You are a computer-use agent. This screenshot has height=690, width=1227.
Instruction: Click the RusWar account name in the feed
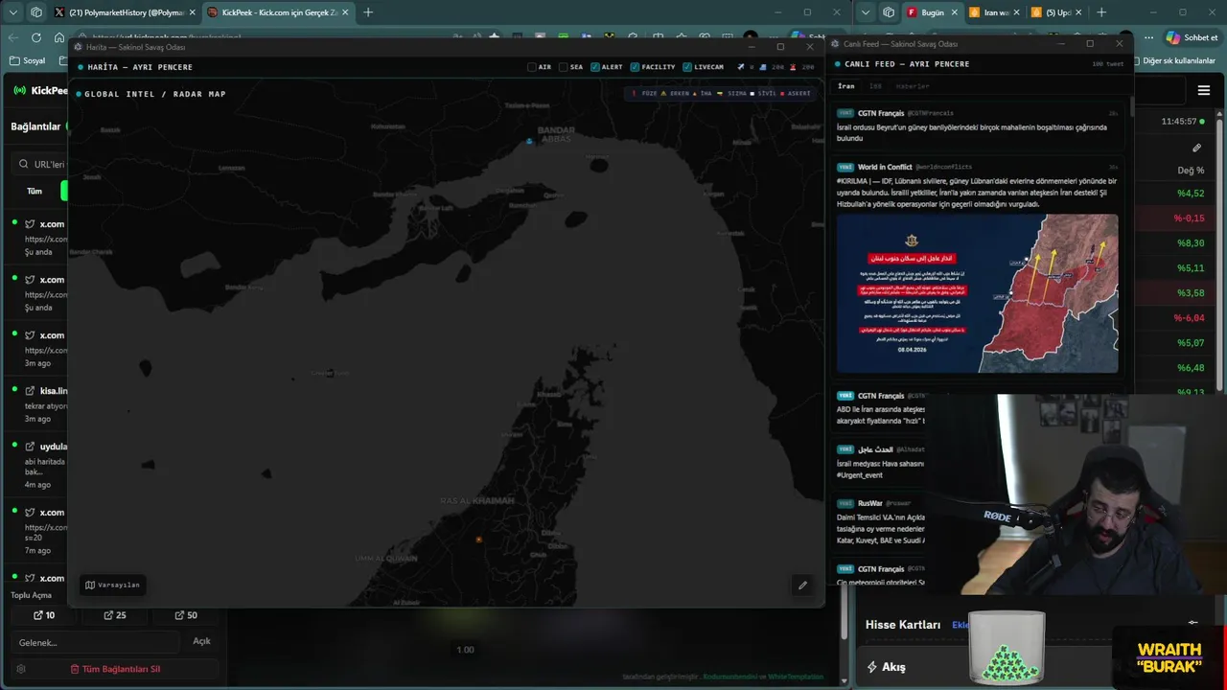tap(870, 503)
